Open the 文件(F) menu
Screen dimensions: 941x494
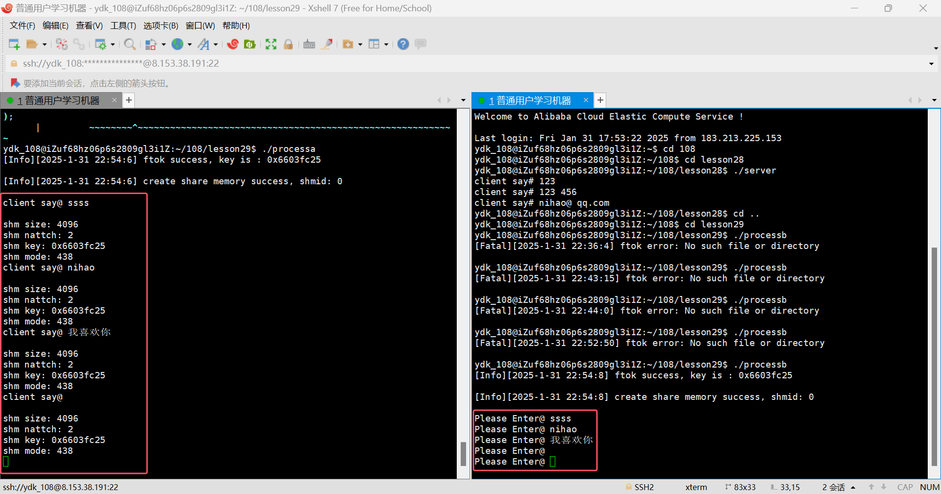pos(23,25)
